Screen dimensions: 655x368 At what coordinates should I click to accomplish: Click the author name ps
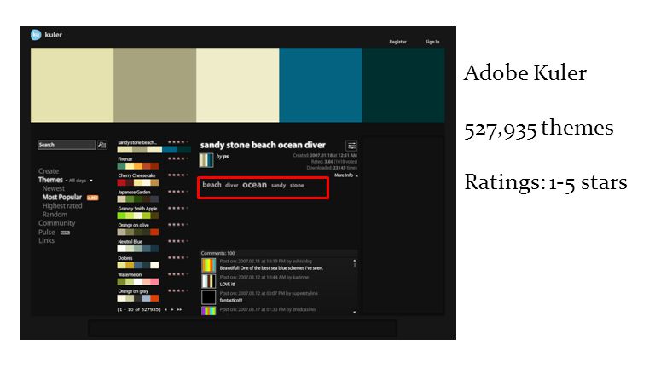pos(225,157)
